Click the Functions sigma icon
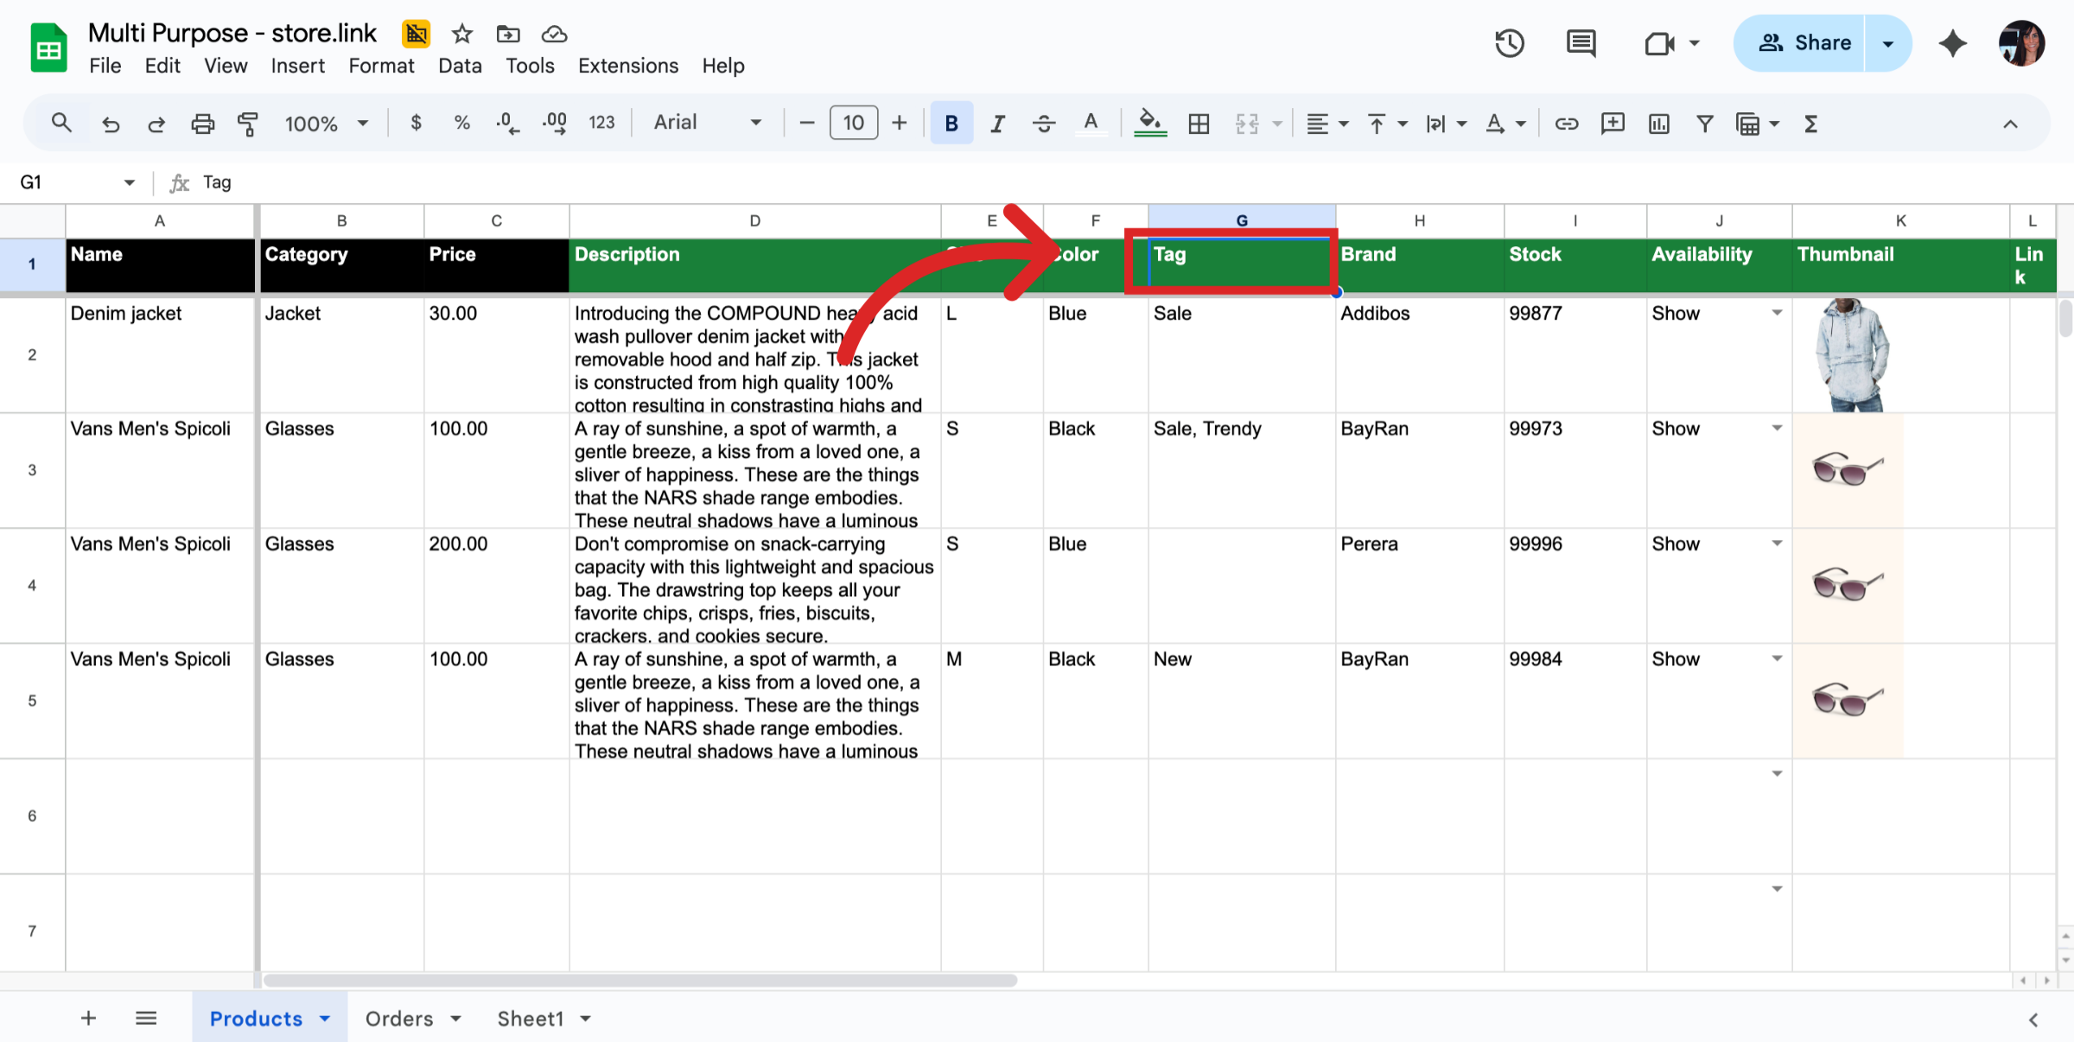The image size is (2074, 1042). (x=1810, y=124)
